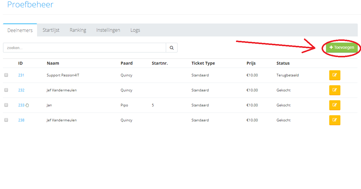Focus the zoeken search field
The image size is (361, 189).
pyautogui.click(x=85, y=48)
